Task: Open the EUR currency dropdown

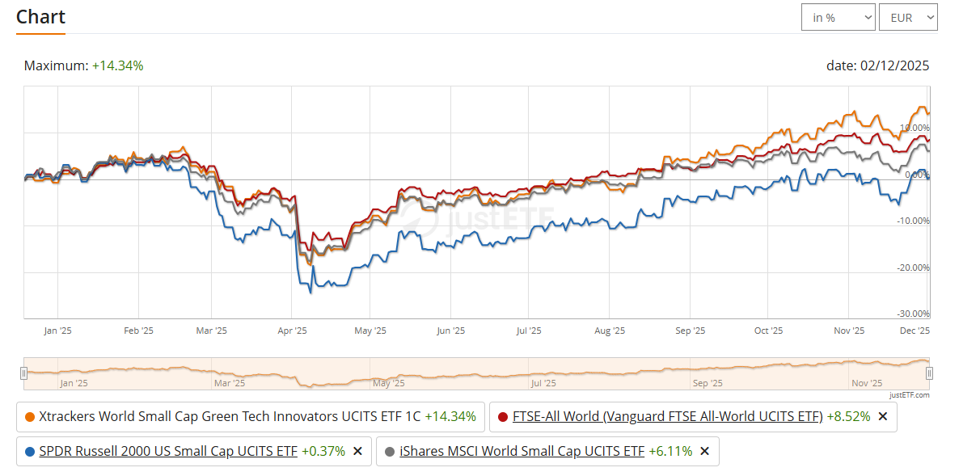Action: tap(908, 17)
